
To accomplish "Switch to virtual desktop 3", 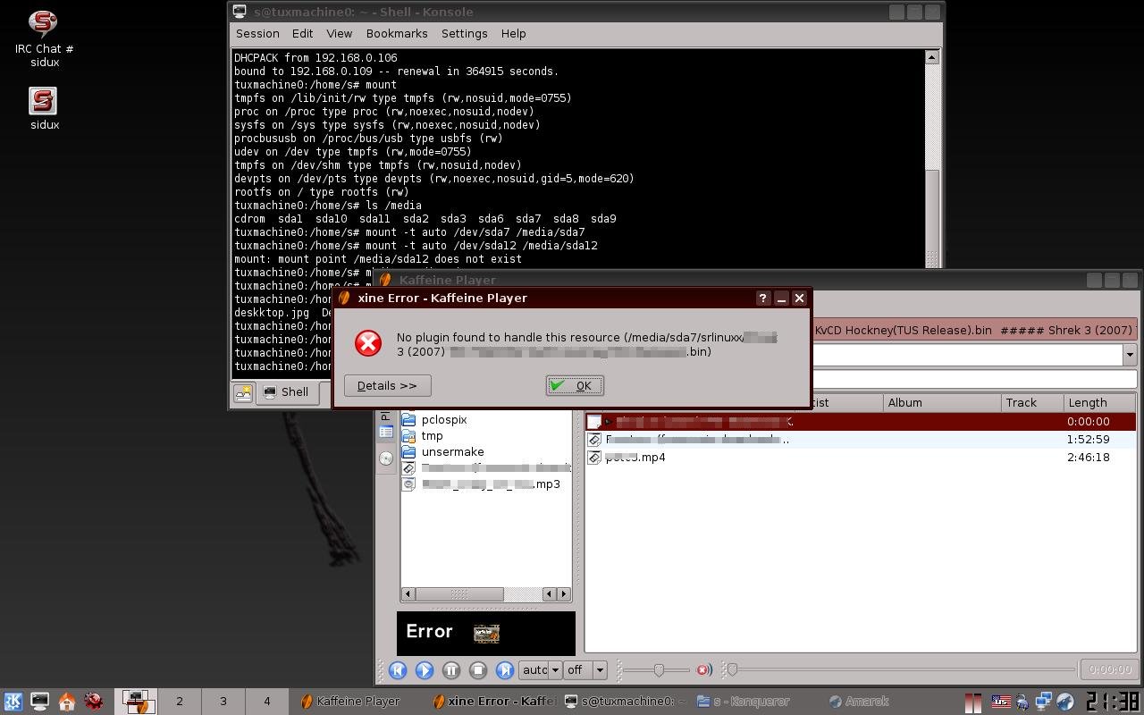I will tap(223, 702).
